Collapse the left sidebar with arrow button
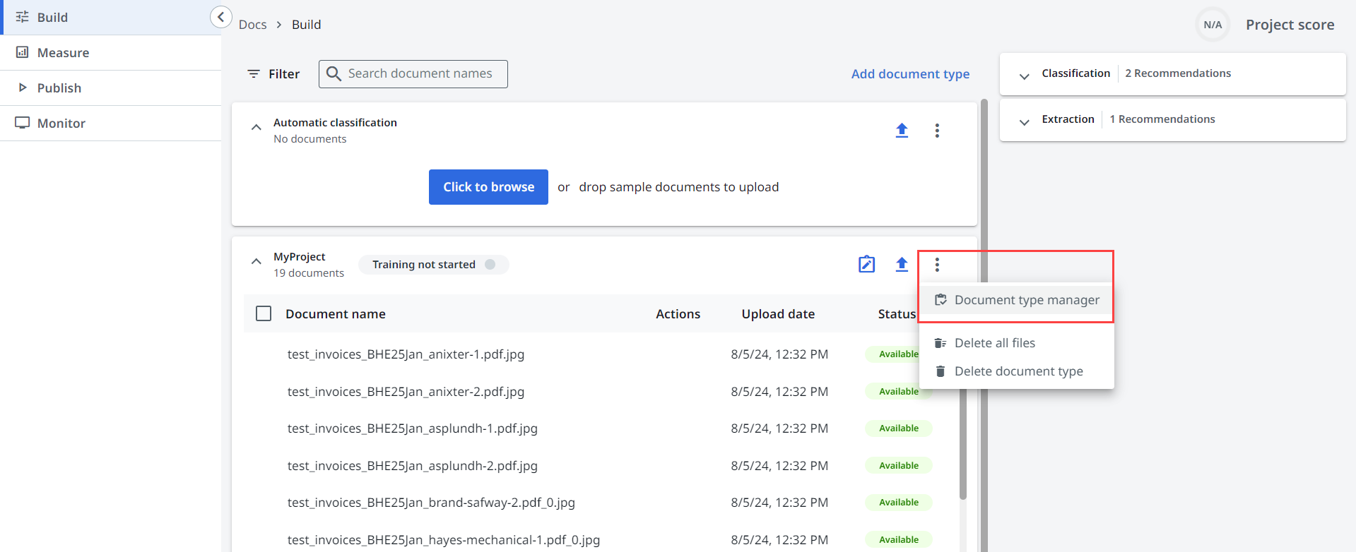Screen dimensions: 1356x552 click(x=221, y=17)
